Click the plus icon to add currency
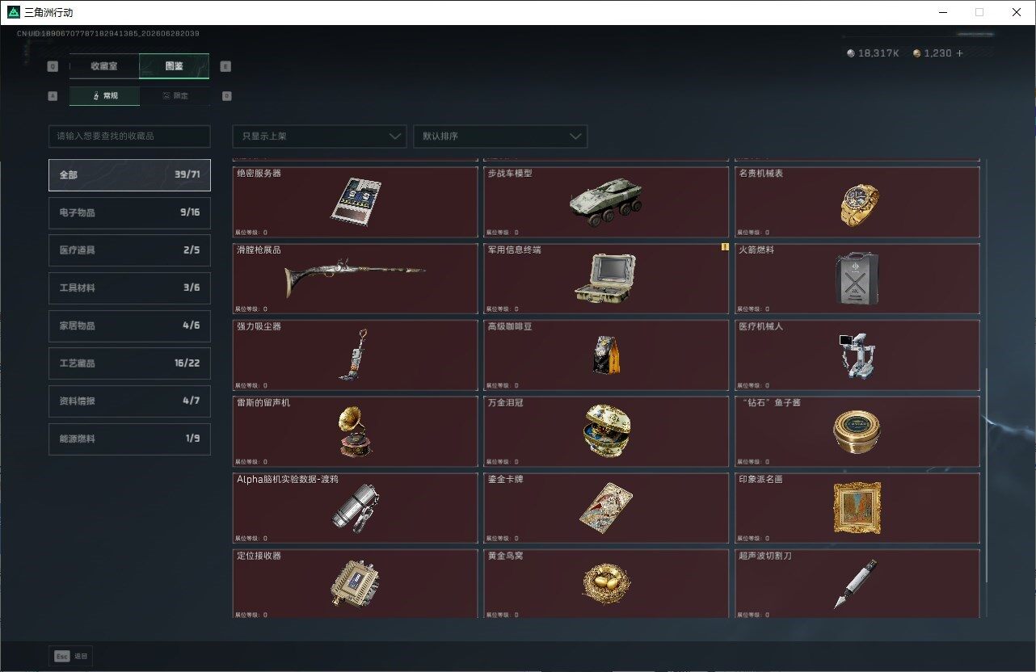The image size is (1036, 672). tap(959, 53)
